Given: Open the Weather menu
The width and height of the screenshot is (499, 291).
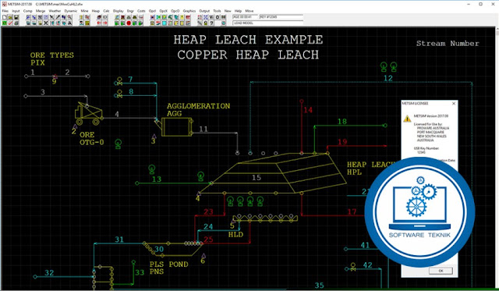Looking at the screenshot, I should click(x=55, y=11).
